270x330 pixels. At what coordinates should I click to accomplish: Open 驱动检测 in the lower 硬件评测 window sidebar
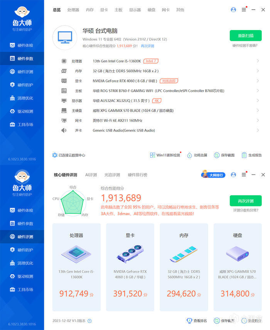point(22,276)
